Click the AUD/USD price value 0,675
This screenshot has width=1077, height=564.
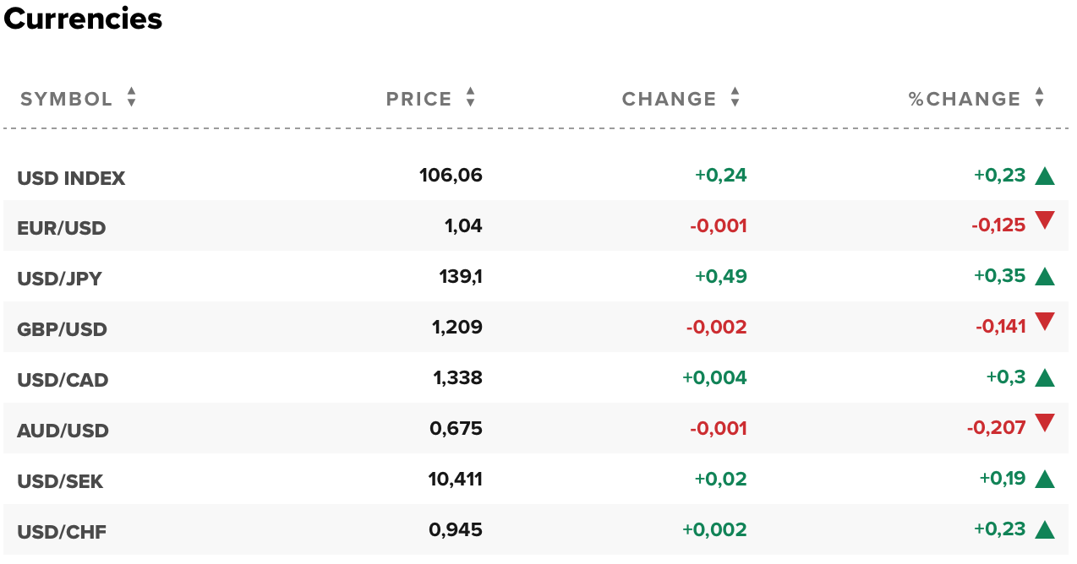pyautogui.click(x=456, y=429)
